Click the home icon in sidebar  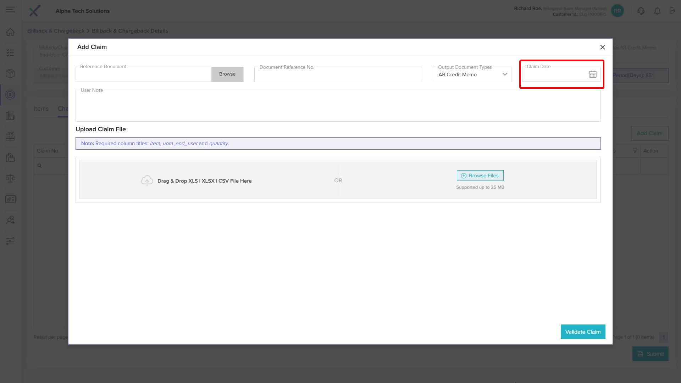pos(10,32)
